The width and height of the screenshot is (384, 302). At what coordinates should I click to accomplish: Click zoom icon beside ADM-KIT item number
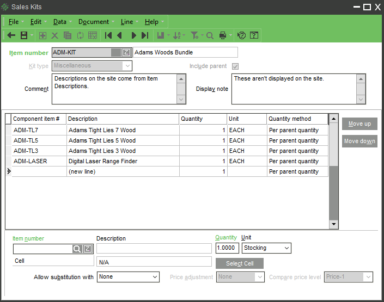pos(126,52)
